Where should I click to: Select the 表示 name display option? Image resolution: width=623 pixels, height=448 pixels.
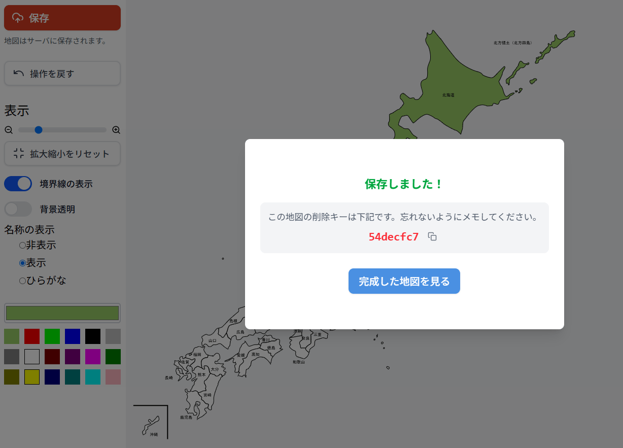coord(22,263)
